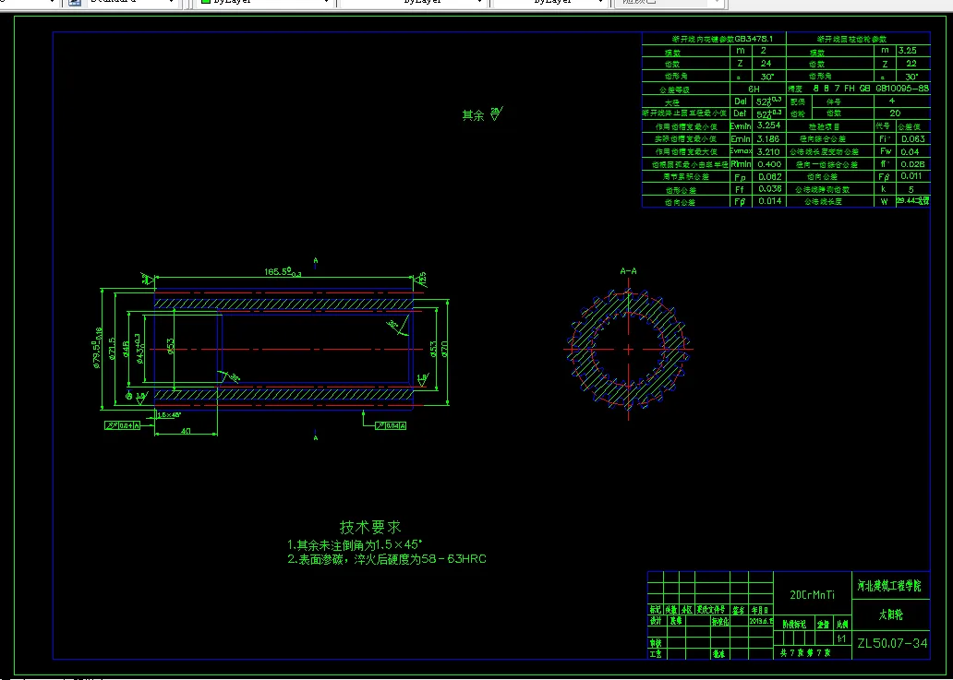Select the scale value 1:1

coord(842,638)
